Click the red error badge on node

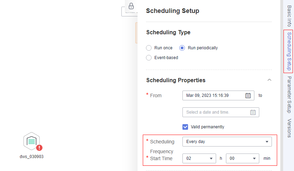39,148
